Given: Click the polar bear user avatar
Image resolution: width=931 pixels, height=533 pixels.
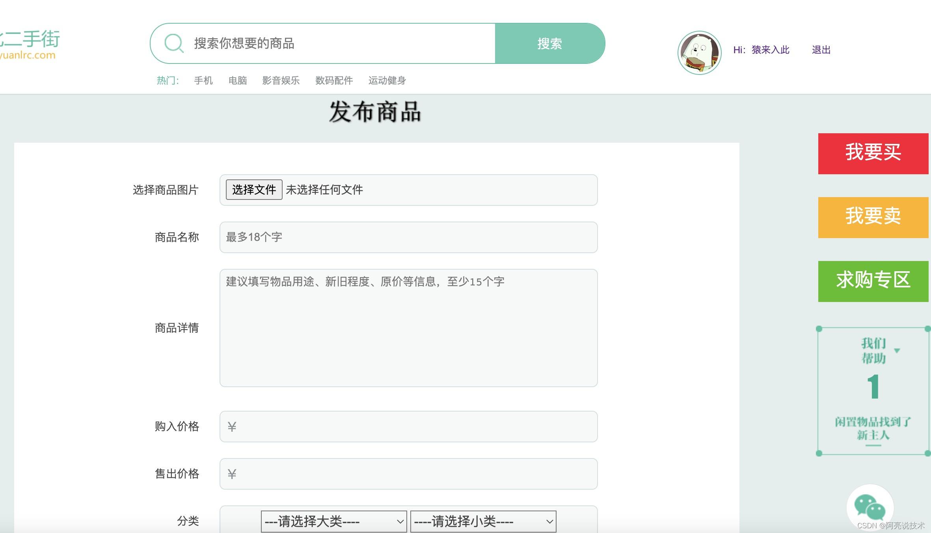Looking at the screenshot, I should point(699,53).
